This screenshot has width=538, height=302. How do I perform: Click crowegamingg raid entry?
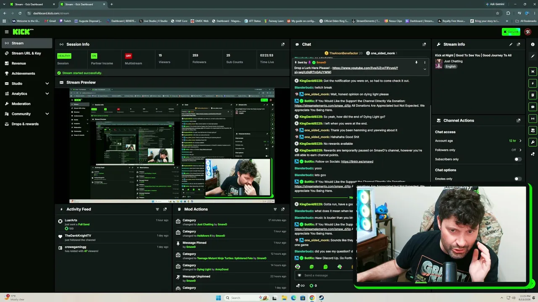(113, 249)
